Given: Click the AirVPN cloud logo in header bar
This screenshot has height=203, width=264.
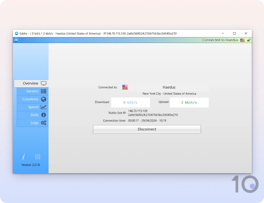Looking at the screenshot, I should [x=16, y=40].
